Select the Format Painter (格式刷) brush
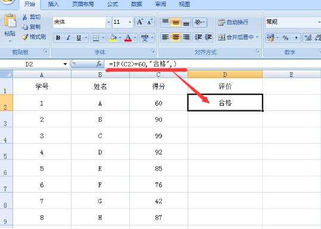 (25, 37)
